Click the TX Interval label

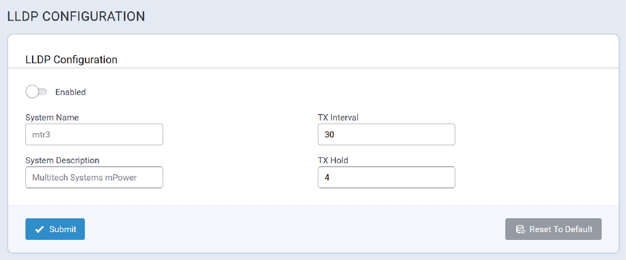[338, 118]
